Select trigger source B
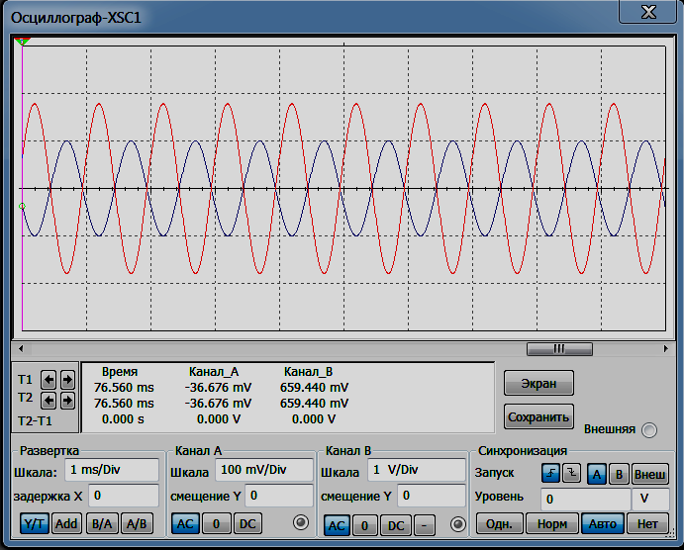The height and width of the screenshot is (550, 684). (619, 474)
